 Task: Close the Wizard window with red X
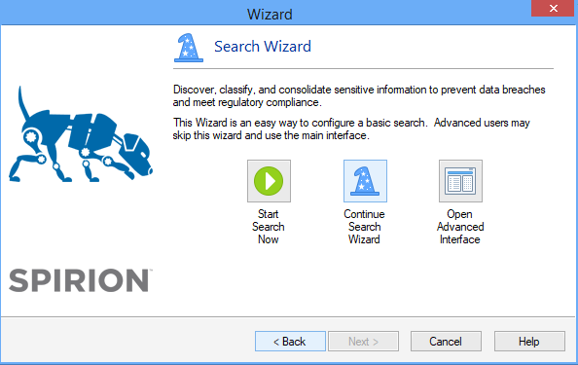click(553, 8)
